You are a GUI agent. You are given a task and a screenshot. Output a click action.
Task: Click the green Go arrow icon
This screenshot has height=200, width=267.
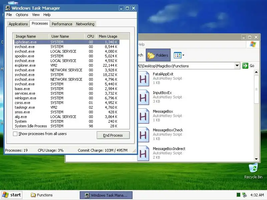tap(245, 66)
